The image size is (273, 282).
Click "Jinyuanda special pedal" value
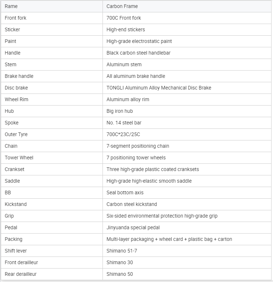click(133, 227)
